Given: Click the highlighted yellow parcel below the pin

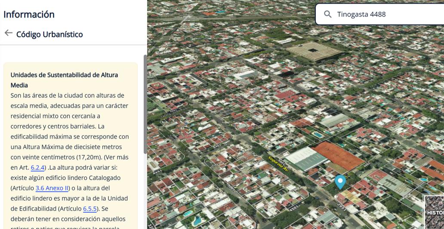Looking at the screenshot, I should (x=351, y=196).
